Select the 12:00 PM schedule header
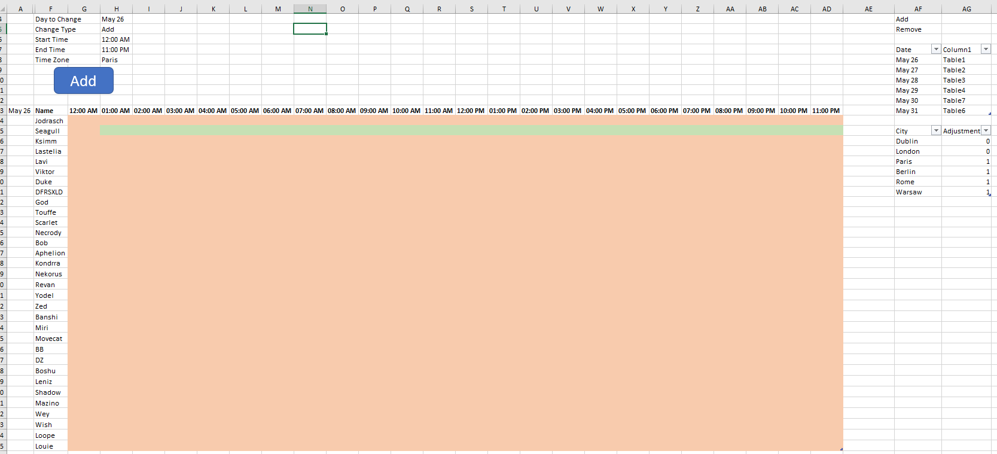The height and width of the screenshot is (454, 997). click(471, 111)
